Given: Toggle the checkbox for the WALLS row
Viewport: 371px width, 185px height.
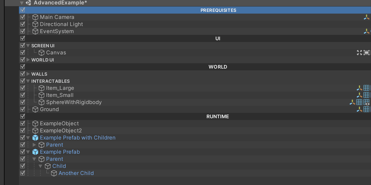Looking at the screenshot, I should click(22, 74).
